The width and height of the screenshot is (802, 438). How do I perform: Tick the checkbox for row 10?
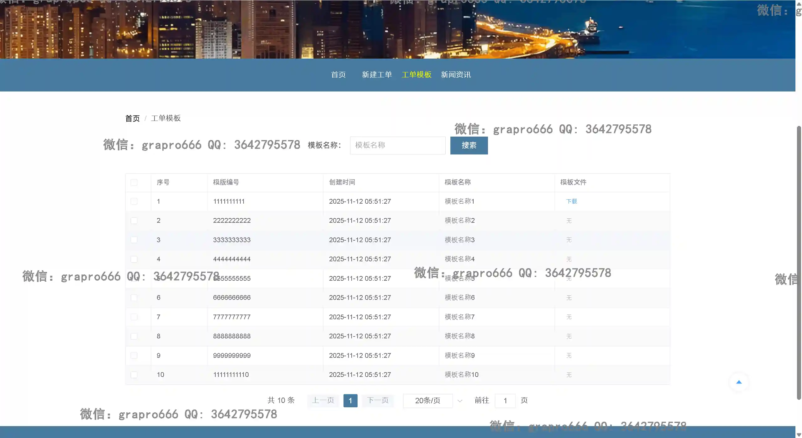pyautogui.click(x=134, y=375)
